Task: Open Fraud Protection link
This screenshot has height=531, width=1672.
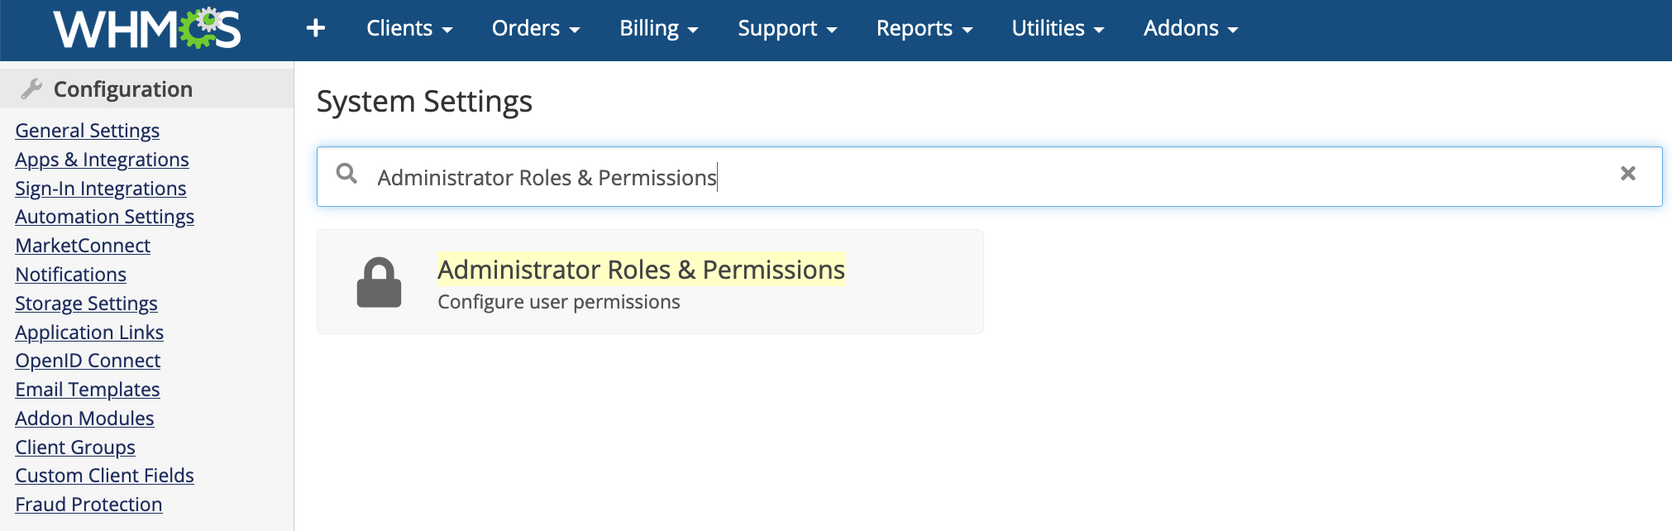Action: pos(88,505)
